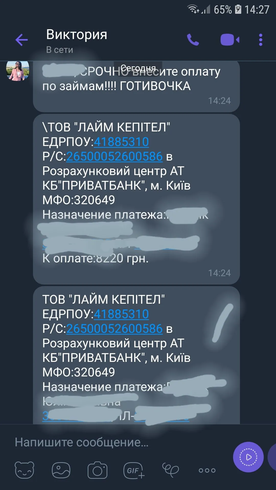Open the camera icon in toolbar
276x490 pixels.
coord(97,470)
